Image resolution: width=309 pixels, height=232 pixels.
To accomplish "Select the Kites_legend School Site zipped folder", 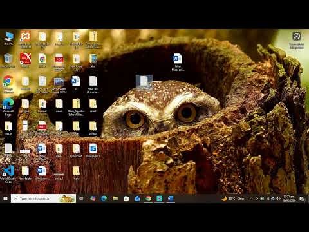I will pyautogui.click(x=76, y=107).
